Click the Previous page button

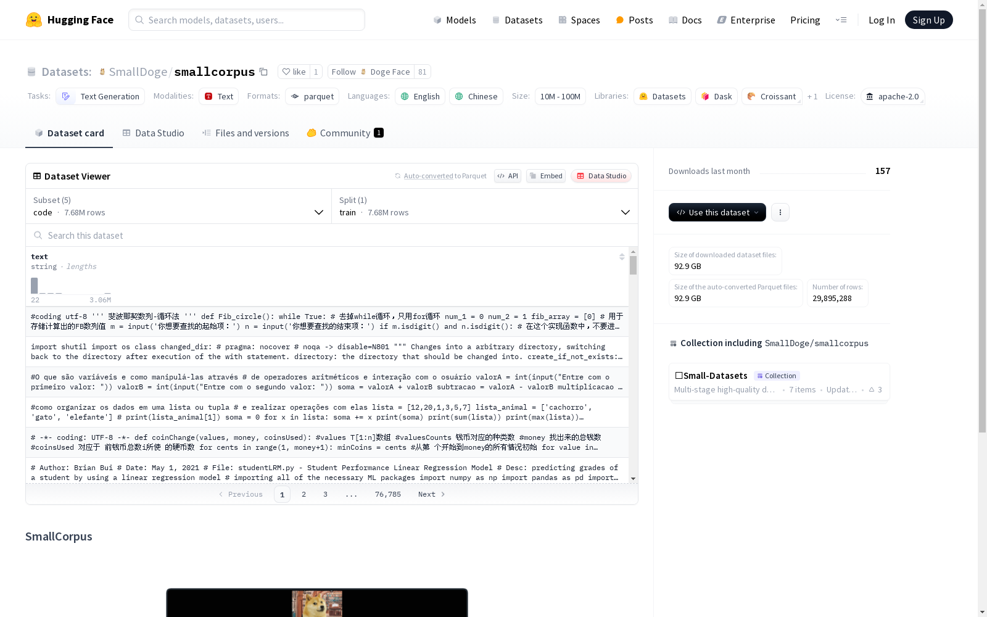[241, 494]
